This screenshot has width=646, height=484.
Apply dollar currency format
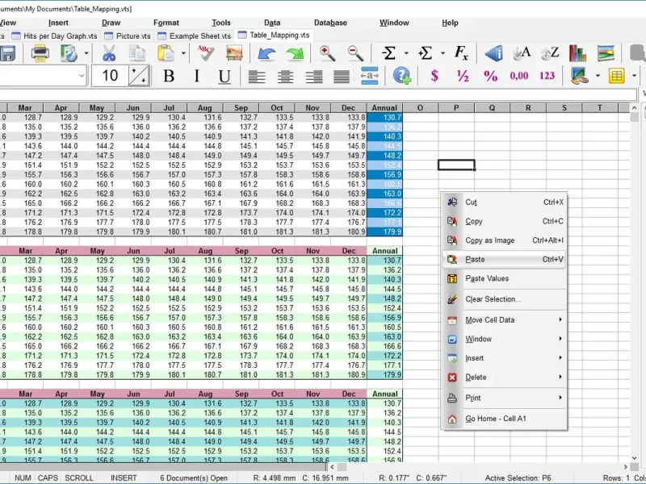tap(434, 76)
